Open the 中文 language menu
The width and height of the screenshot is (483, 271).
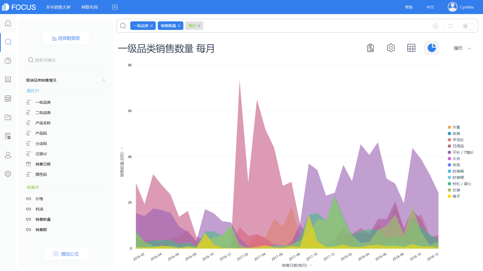(x=430, y=7)
